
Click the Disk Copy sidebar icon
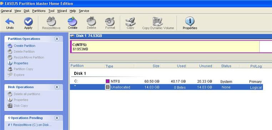[10, 105]
